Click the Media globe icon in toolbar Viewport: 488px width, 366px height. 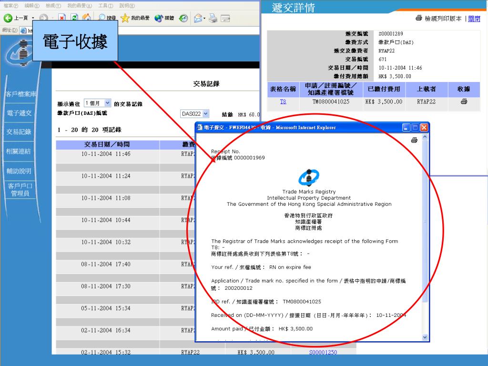[x=159, y=18]
